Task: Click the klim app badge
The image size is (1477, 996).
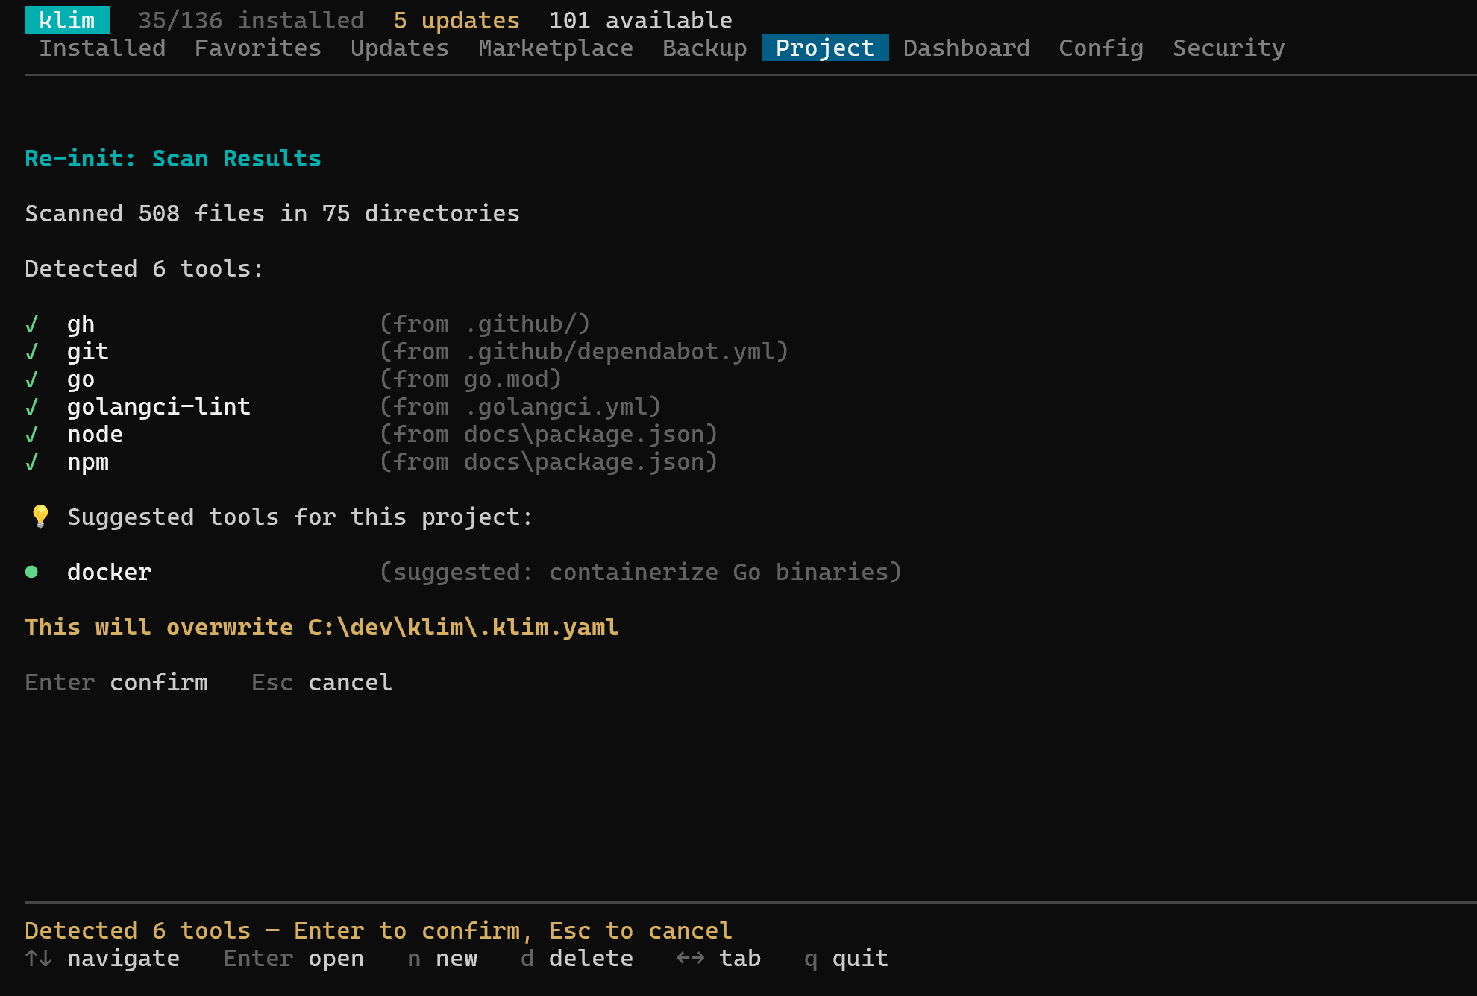Action: click(x=67, y=20)
